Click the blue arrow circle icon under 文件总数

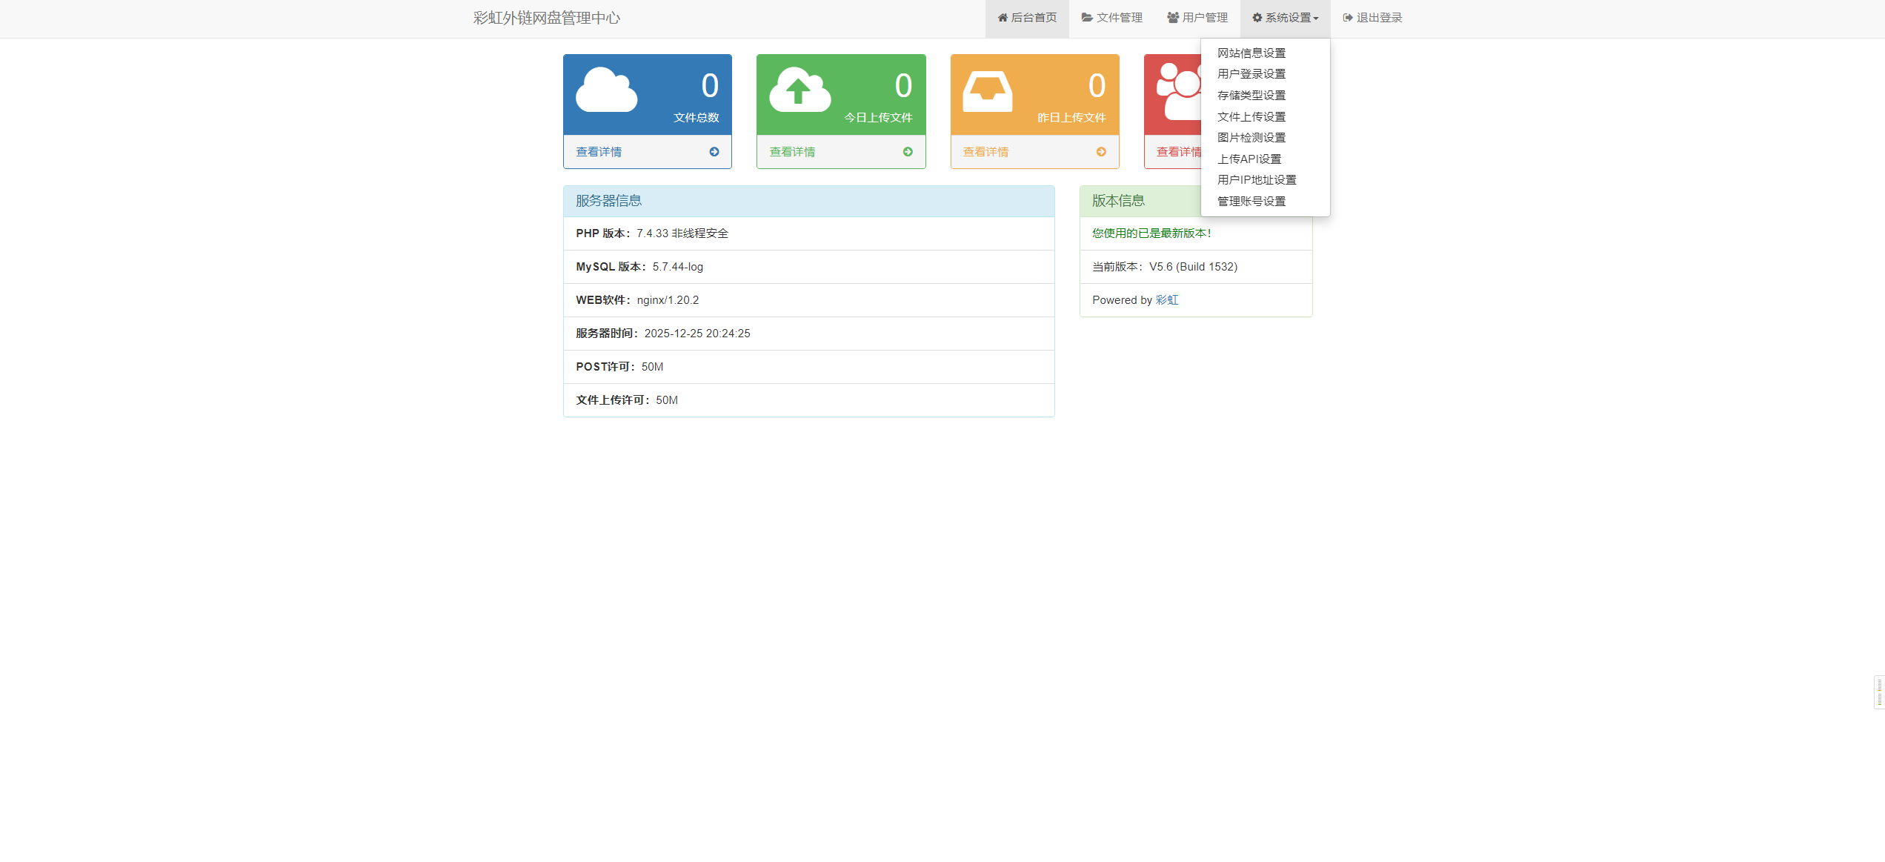click(x=714, y=152)
